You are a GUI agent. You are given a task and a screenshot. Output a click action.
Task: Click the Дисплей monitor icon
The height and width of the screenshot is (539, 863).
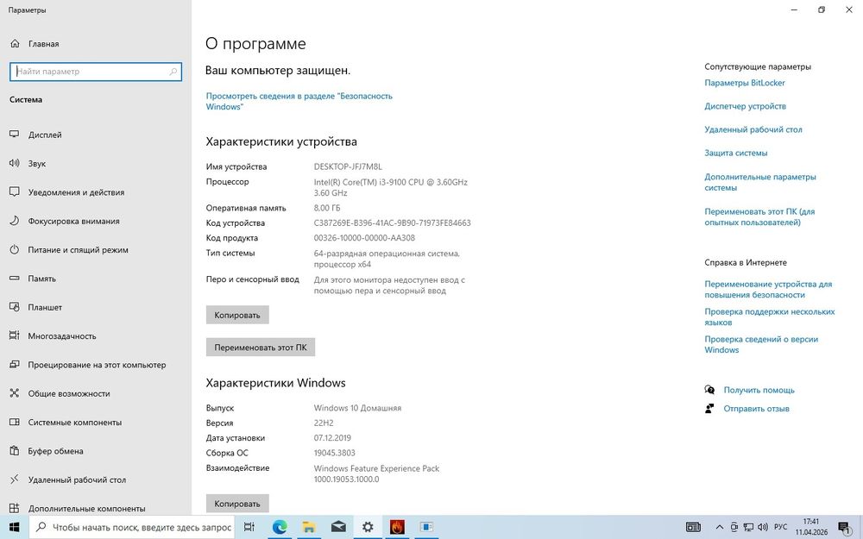pyautogui.click(x=15, y=135)
